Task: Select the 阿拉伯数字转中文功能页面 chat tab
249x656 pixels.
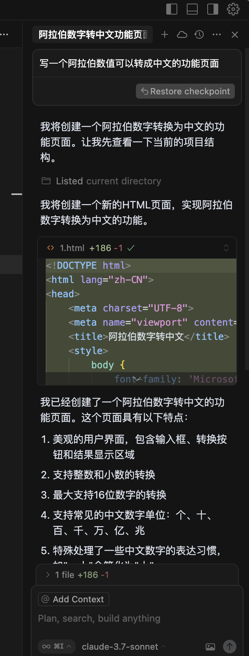Action: click(x=93, y=35)
